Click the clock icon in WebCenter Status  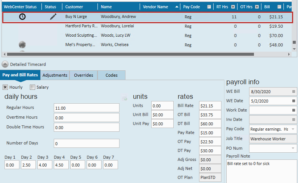pyautogui.click(x=22, y=17)
